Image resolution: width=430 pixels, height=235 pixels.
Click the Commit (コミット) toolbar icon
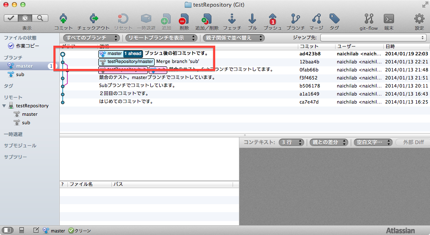(x=64, y=19)
